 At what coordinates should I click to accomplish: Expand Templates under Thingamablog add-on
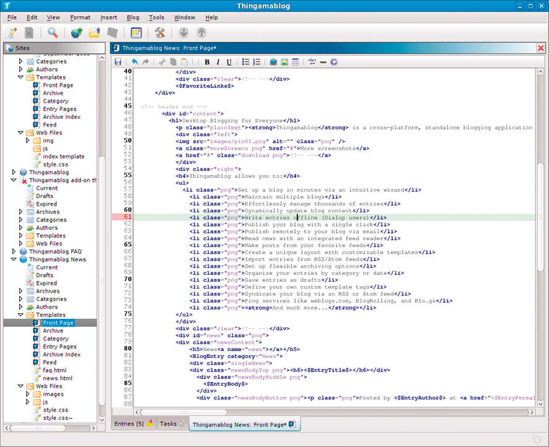point(20,235)
